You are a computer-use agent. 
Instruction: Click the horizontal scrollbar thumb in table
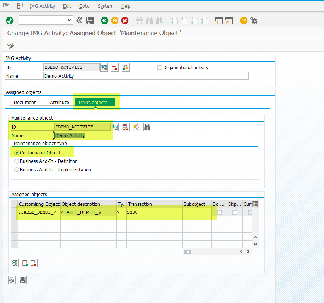click(187, 252)
